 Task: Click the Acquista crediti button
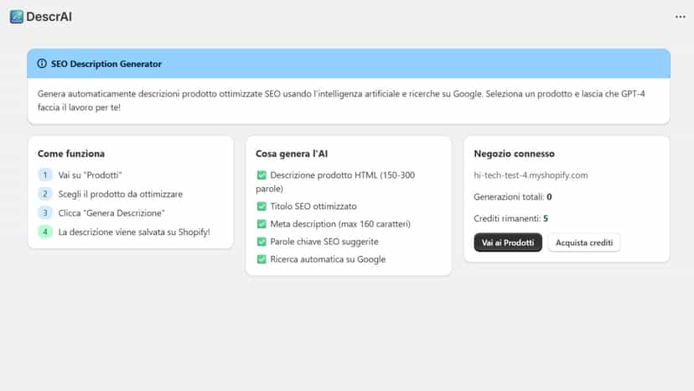(584, 242)
